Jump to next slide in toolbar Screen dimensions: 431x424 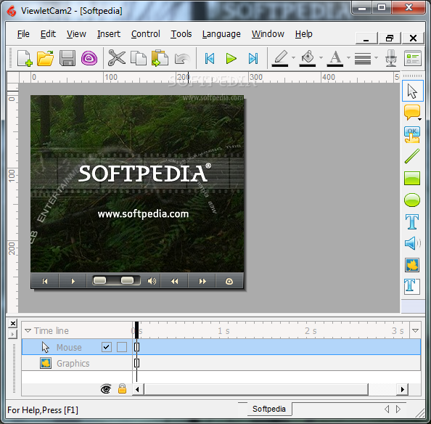(253, 58)
